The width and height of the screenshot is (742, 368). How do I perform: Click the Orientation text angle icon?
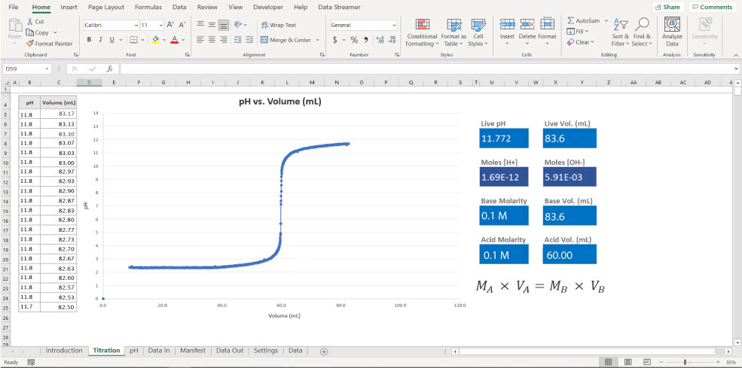tap(239, 25)
